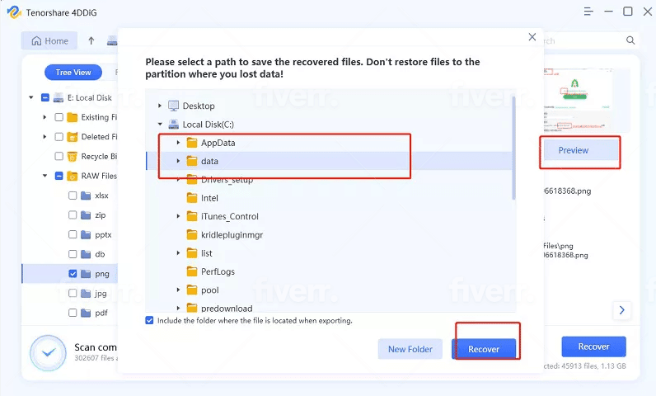The image size is (656, 396).
Task: Expand the Existing Files node
Action: pos(45,117)
